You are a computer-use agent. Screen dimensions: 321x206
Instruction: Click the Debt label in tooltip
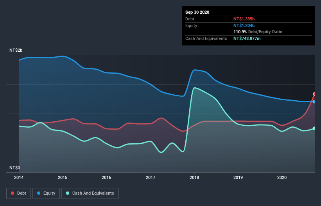pyautogui.click(x=190, y=19)
